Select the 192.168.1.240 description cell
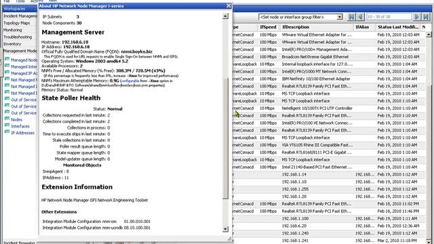The image size is (434, 244). pyautogui.click(x=295, y=233)
